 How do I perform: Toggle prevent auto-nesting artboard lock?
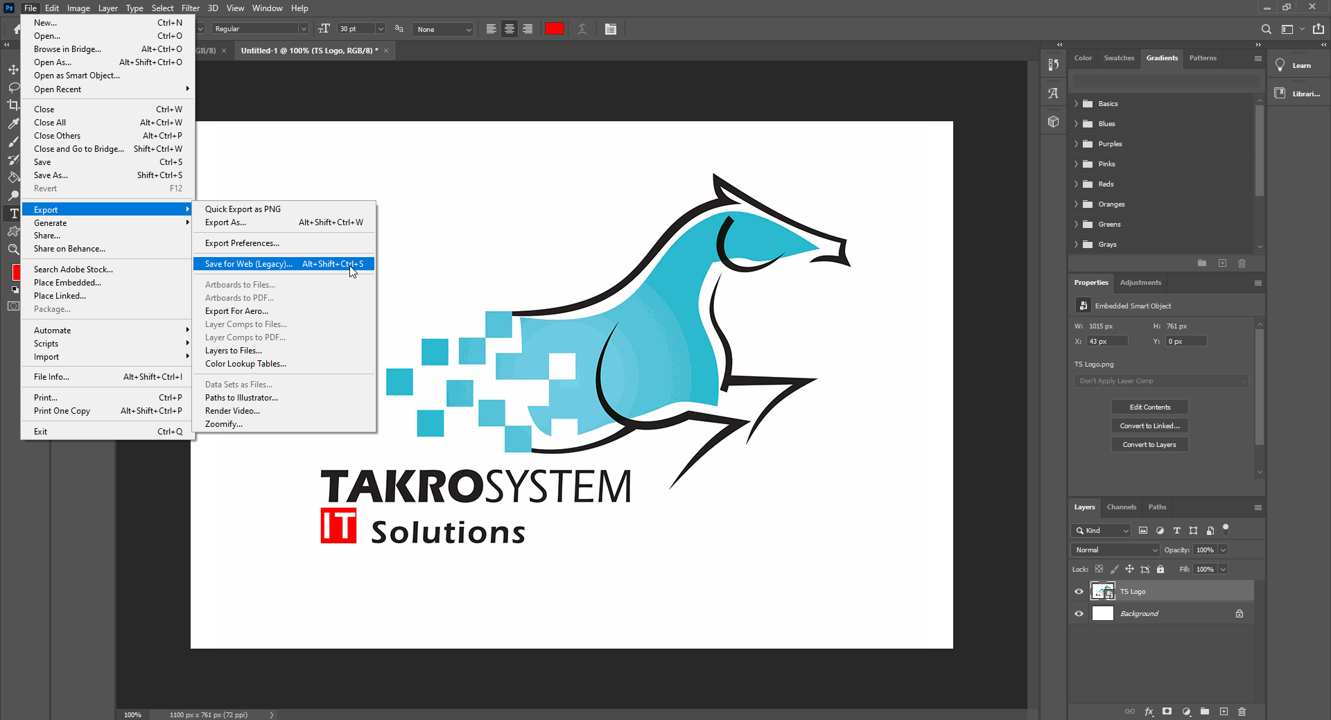[1145, 569]
